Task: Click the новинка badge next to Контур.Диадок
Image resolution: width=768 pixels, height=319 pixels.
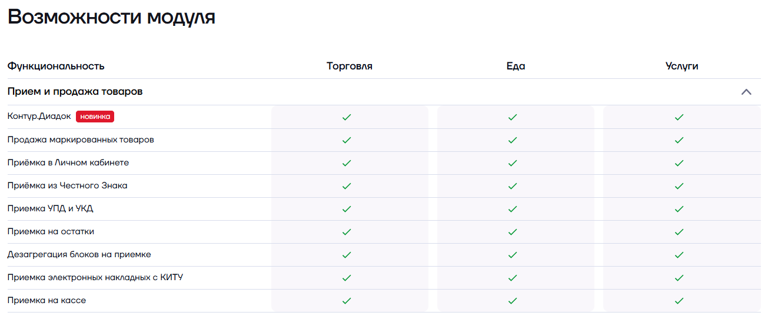Action: tap(95, 117)
